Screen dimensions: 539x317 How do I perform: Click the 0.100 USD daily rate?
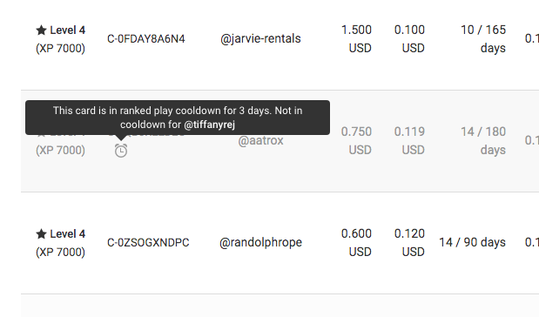tap(409, 39)
